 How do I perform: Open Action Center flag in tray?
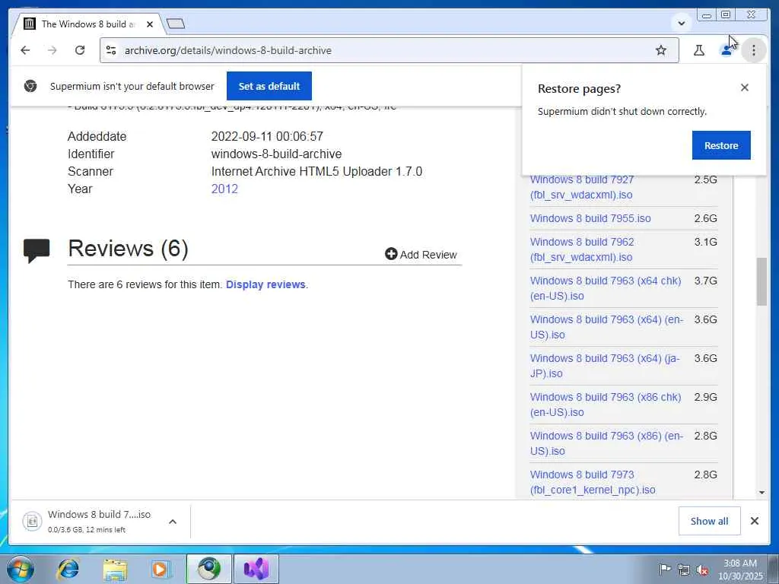point(665,570)
